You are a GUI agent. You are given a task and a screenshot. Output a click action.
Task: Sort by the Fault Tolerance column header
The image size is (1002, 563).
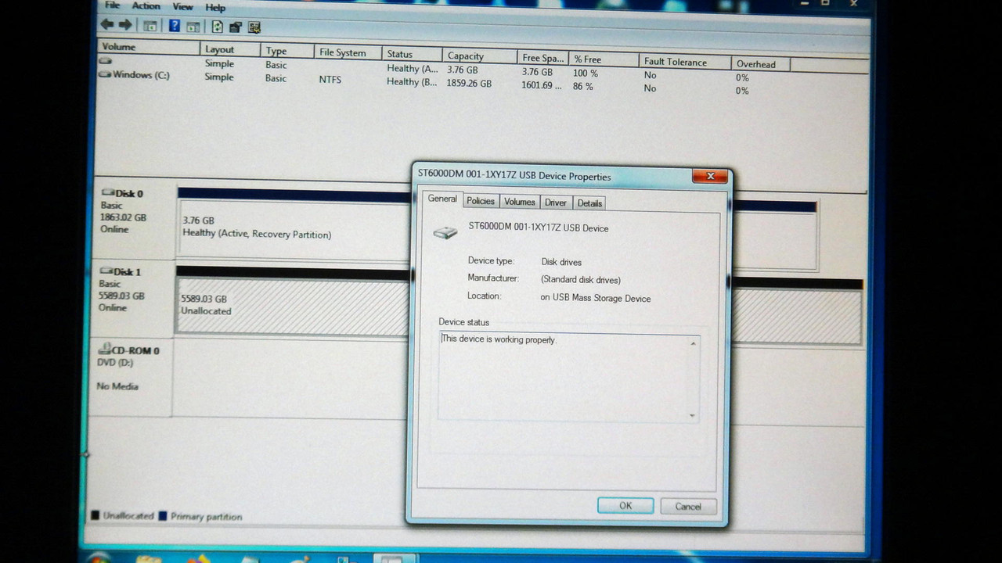(684, 62)
